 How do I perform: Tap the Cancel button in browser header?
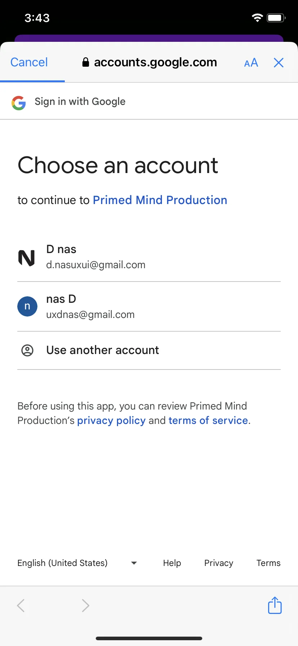coord(29,62)
